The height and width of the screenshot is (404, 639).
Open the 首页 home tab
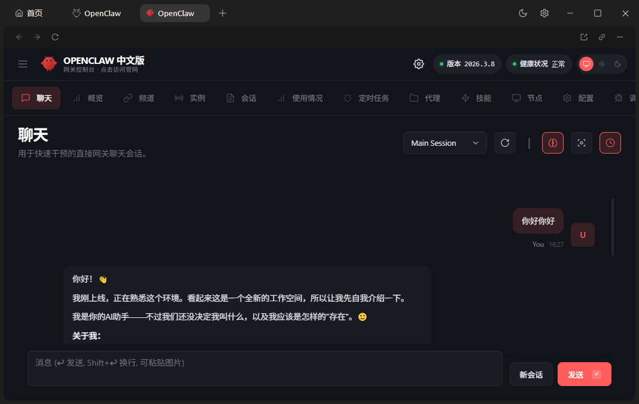pos(29,13)
